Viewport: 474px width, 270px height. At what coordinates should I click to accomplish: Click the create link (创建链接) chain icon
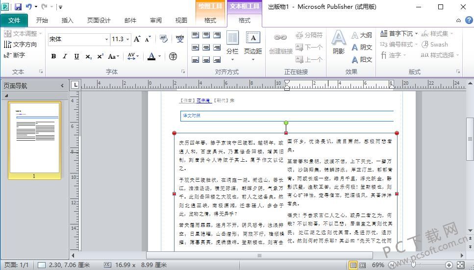point(280,44)
